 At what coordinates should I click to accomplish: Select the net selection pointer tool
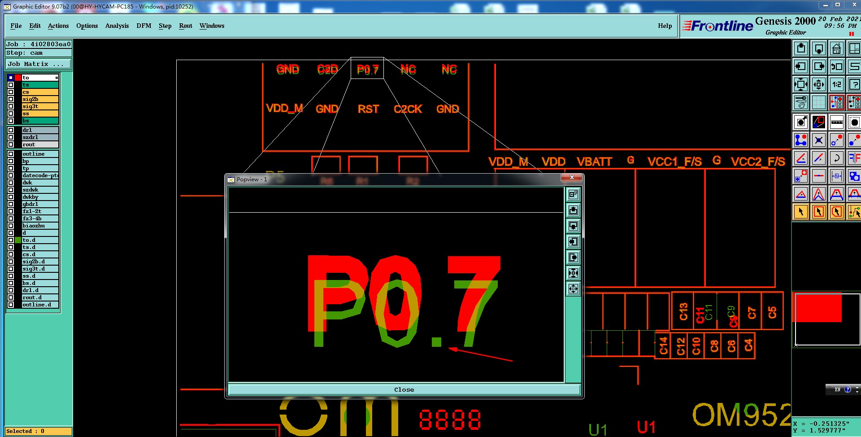[x=854, y=212]
